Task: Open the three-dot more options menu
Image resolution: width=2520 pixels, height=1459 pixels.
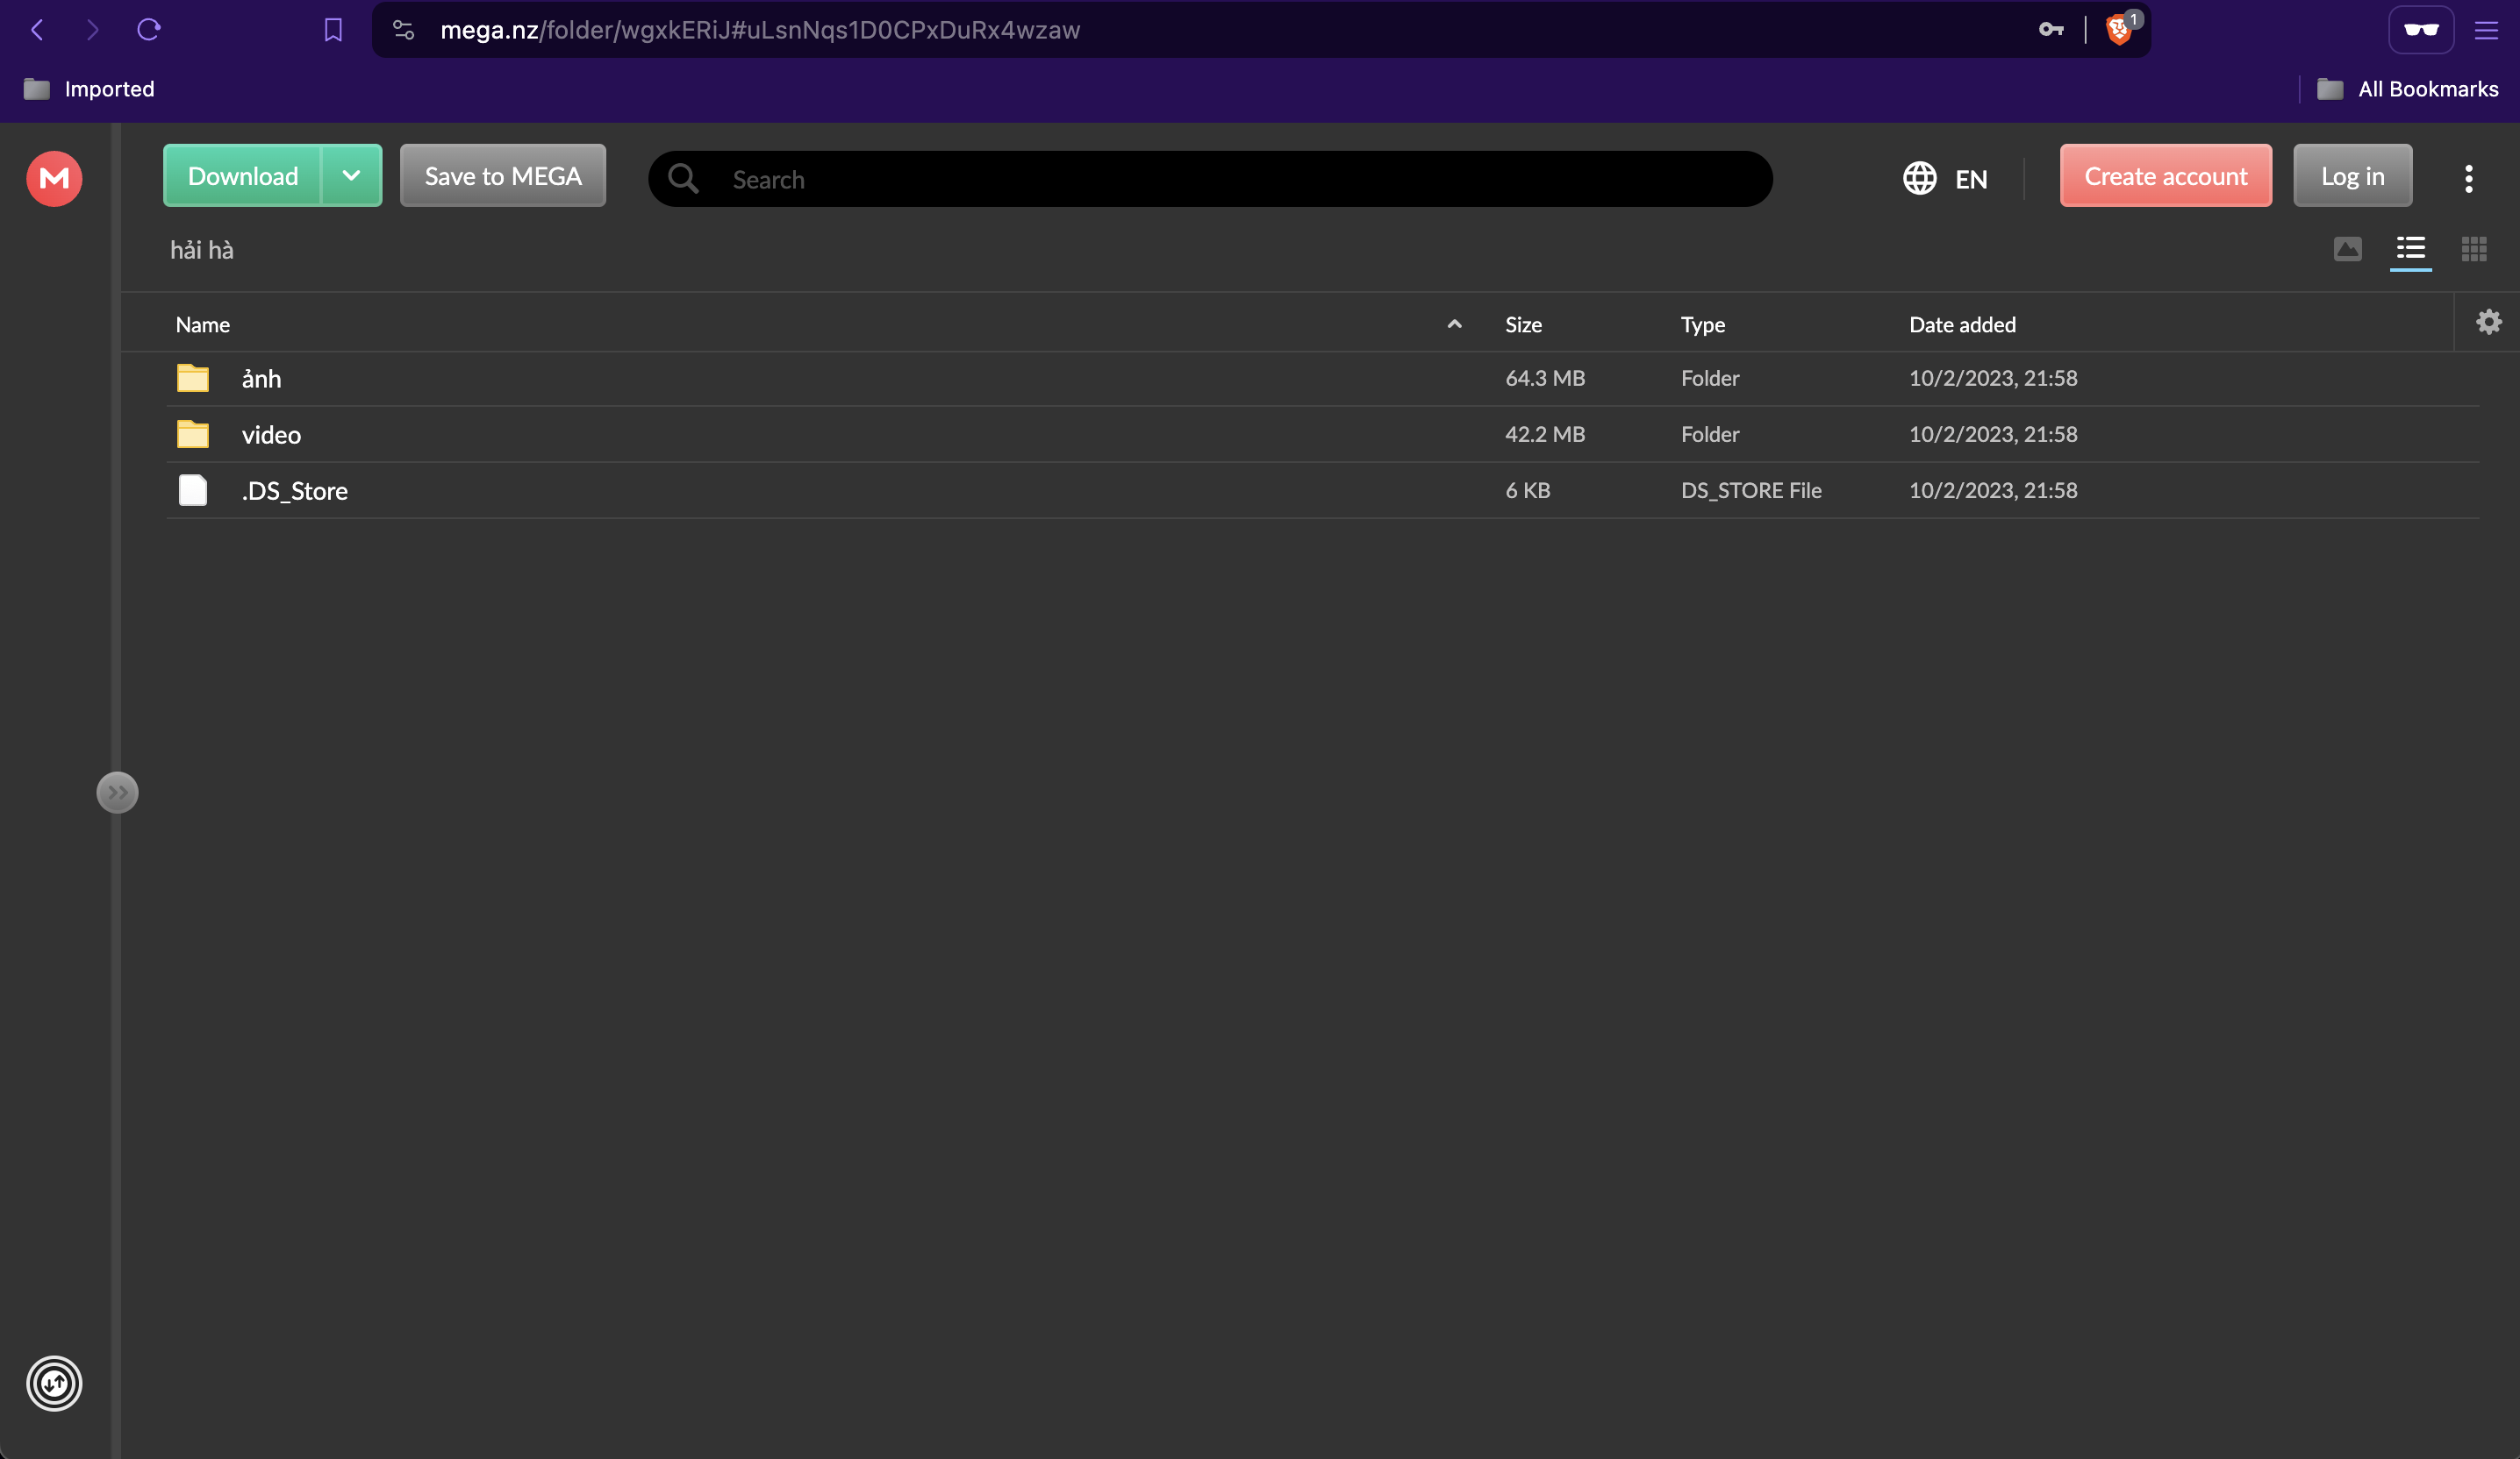Action: [2468, 179]
